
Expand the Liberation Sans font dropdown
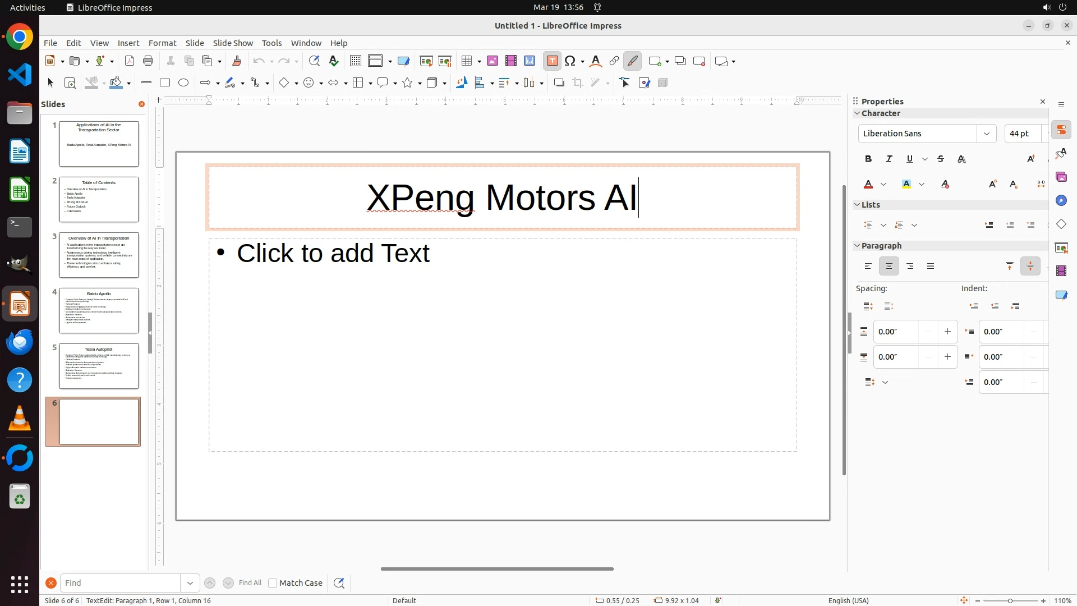point(986,134)
